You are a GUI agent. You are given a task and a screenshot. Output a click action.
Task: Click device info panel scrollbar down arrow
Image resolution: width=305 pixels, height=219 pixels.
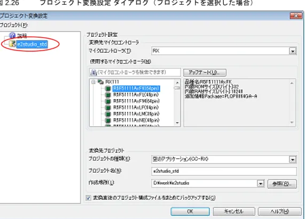click(292, 122)
